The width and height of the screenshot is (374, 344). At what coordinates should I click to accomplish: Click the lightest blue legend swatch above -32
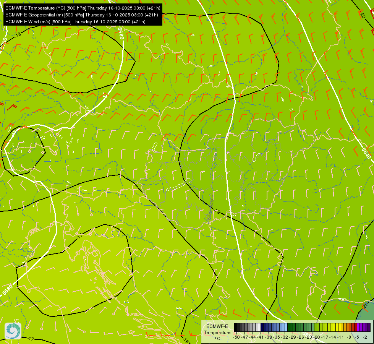(286, 327)
